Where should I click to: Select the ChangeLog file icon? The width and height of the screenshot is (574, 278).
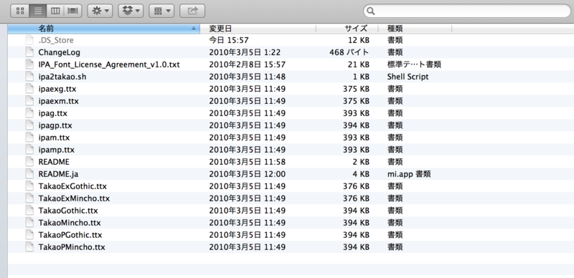[x=29, y=52]
